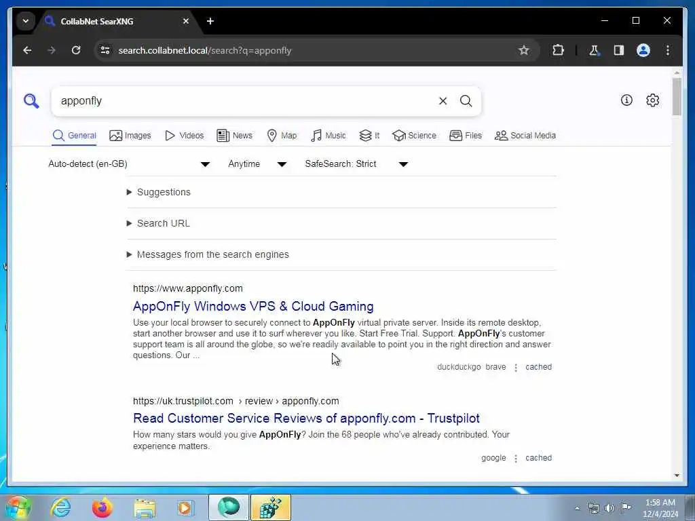Screen dimensions: 695x521
Task: Open the Auto-detect (en-GB) language dropdown
Action: (x=129, y=164)
